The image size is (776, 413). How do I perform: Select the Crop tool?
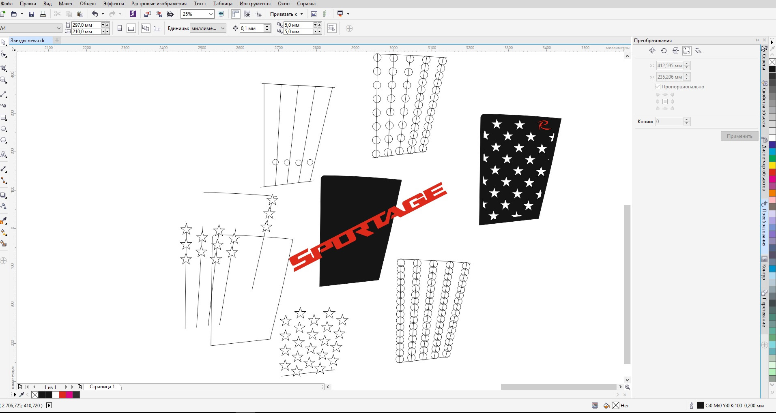click(4, 68)
